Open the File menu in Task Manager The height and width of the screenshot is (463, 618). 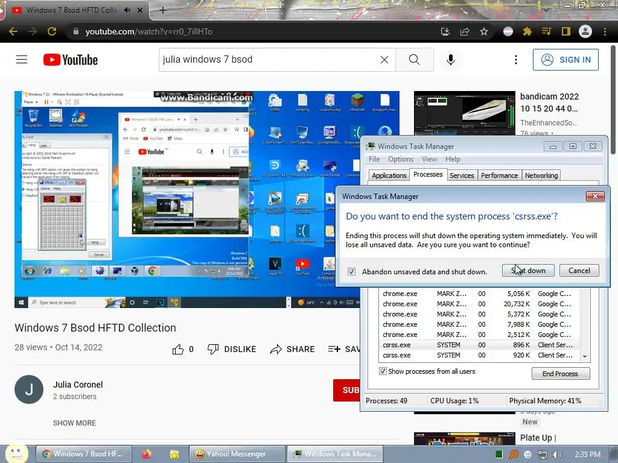point(374,159)
